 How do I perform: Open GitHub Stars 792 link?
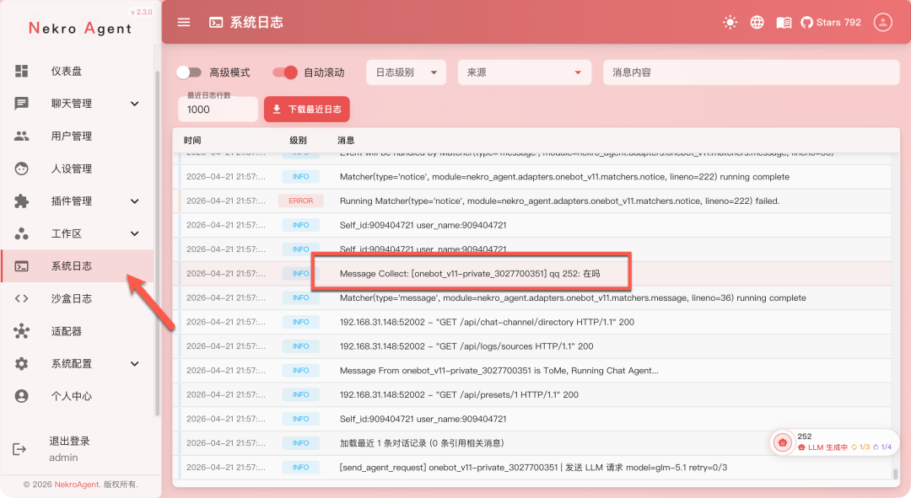[x=831, y=23]
